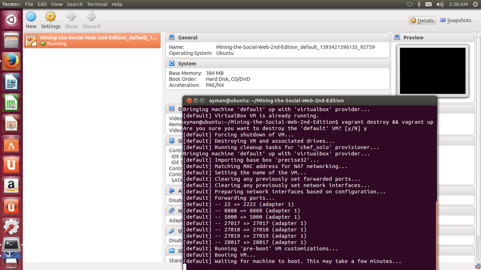Open the Files manager from launcher
Image resolution: width=481 pixels, height=270 pixels.
pos(11,40)
